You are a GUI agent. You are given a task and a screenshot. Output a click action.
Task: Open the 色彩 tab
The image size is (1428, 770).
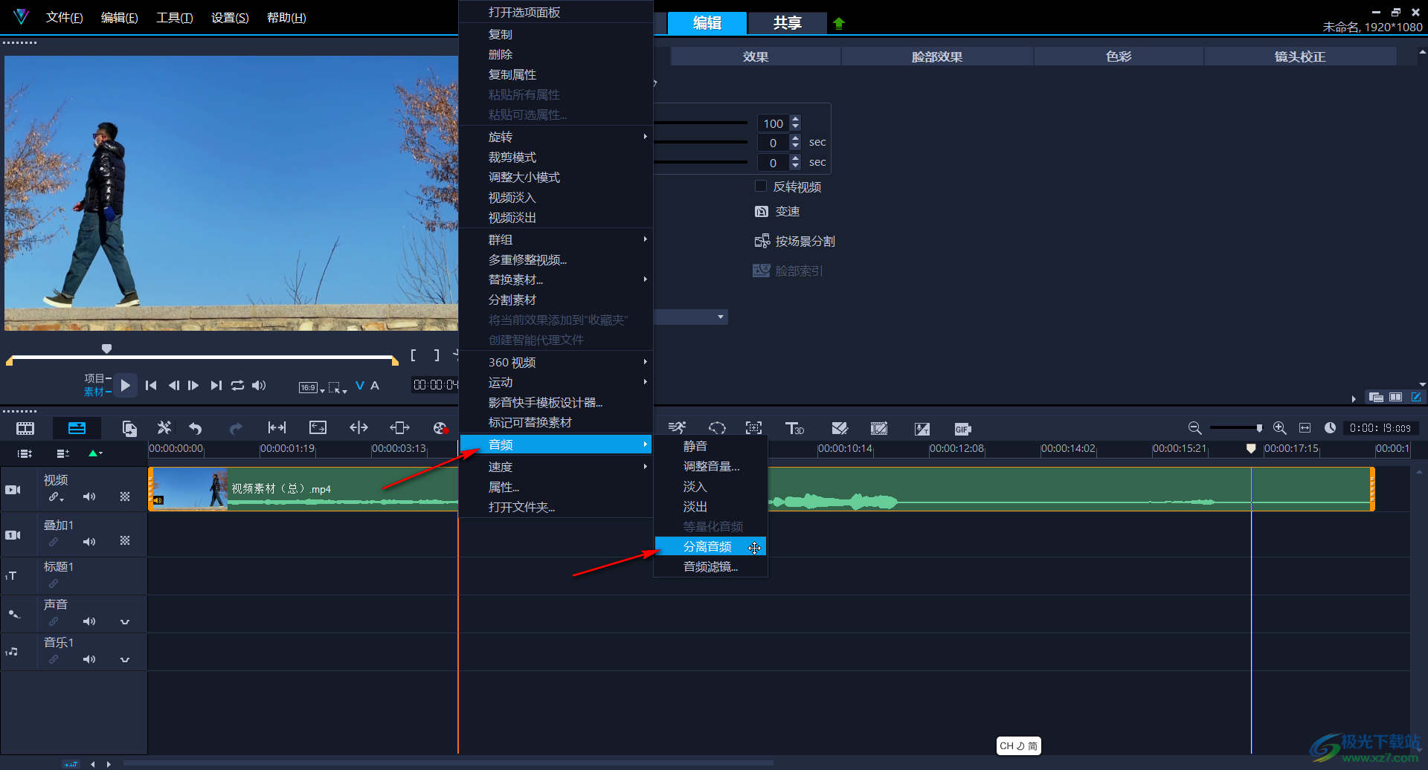click(1118, 56)
